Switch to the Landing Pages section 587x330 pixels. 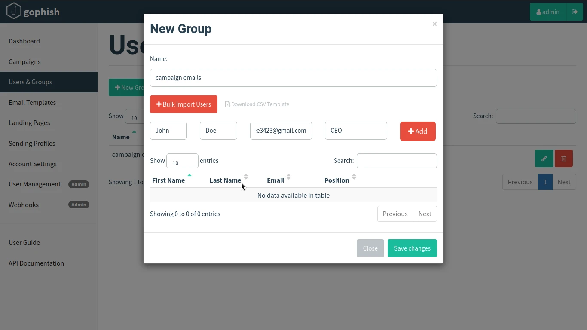coord(29,122)
